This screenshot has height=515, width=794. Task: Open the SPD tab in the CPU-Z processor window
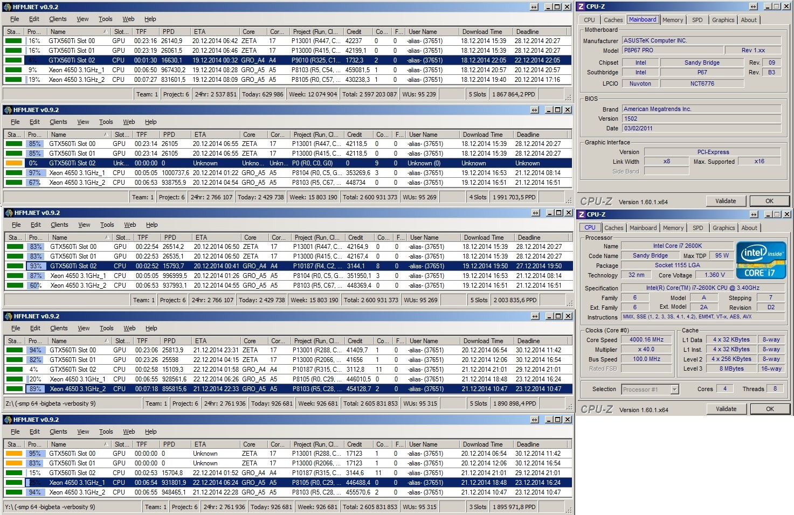coord(698,228)
